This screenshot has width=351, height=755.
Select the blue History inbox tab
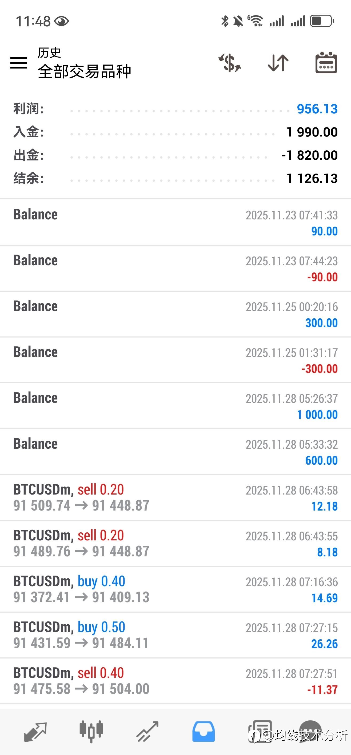tap(204, 731)
